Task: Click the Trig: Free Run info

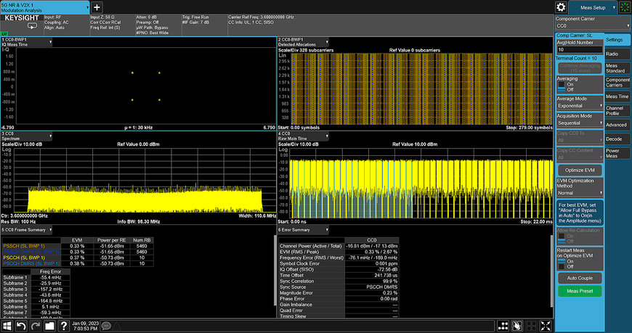Action: point(195,17)
